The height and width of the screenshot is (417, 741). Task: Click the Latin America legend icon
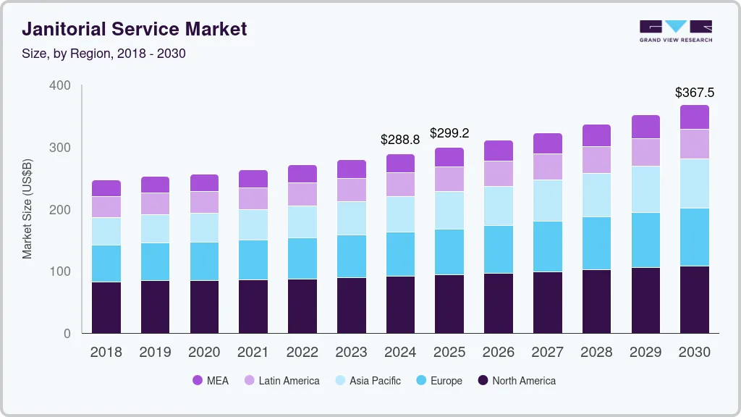[x=247, y=380]
